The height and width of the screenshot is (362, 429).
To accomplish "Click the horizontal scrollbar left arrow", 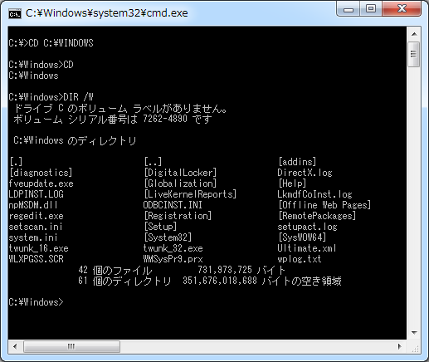I will [x=15, y=346].
